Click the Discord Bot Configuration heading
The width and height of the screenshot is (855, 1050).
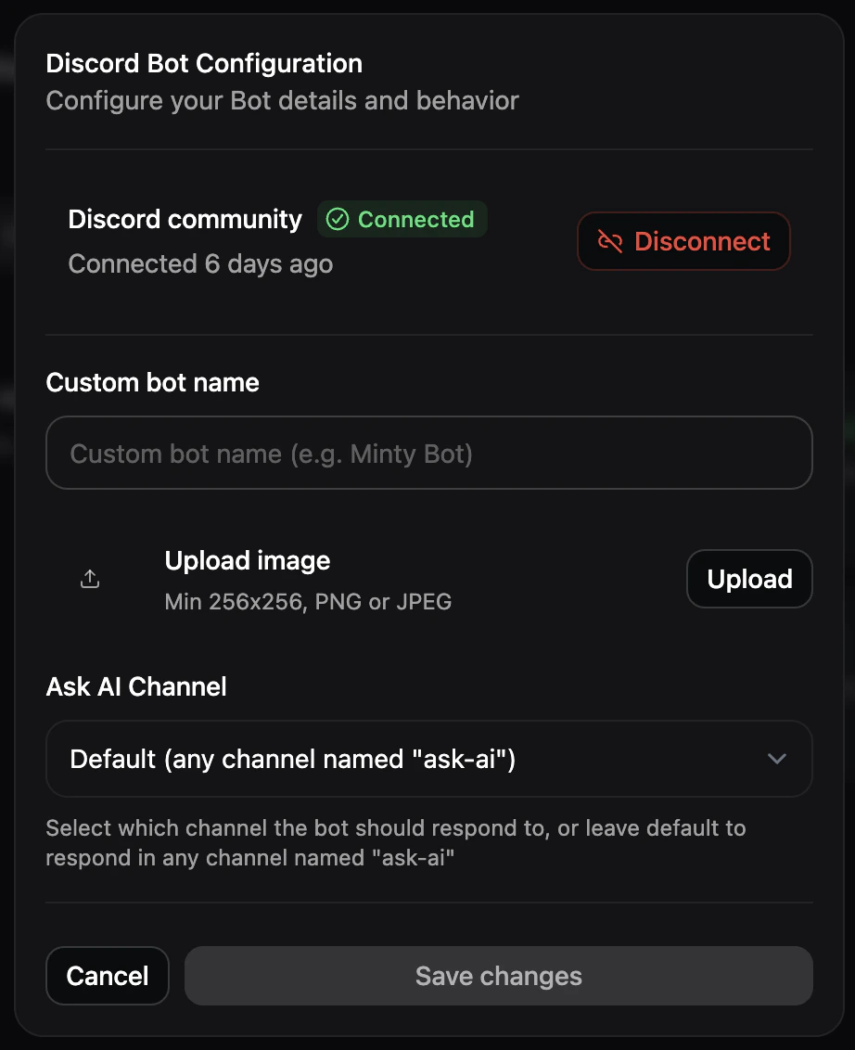[204, 63]
